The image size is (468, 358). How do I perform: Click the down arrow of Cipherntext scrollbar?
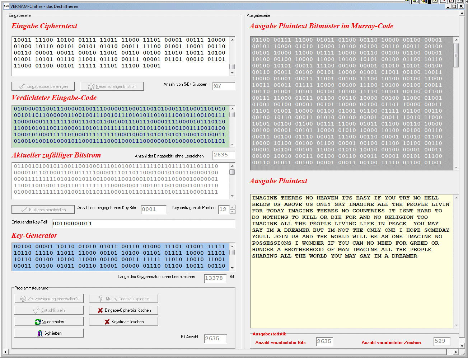[232, 73]
